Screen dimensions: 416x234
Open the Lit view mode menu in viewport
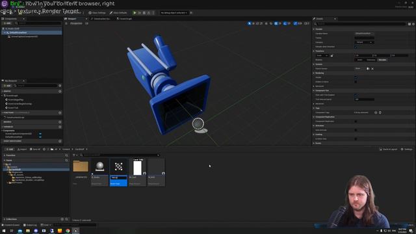(86, 23)
